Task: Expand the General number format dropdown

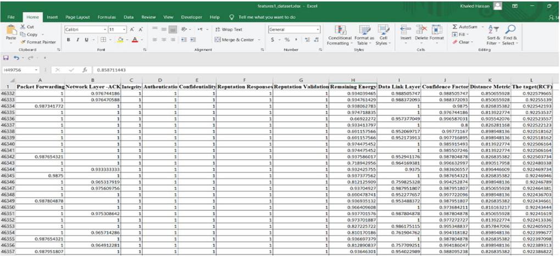Action: (x=318, y=29)
